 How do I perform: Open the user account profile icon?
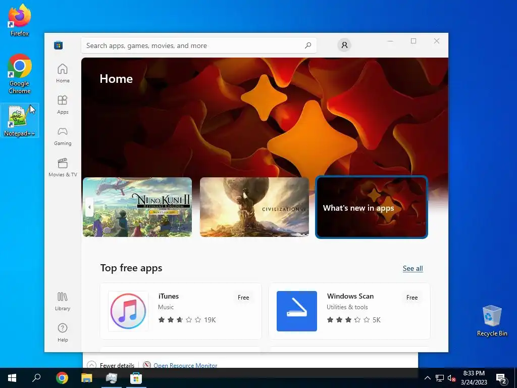pos(344,45)
